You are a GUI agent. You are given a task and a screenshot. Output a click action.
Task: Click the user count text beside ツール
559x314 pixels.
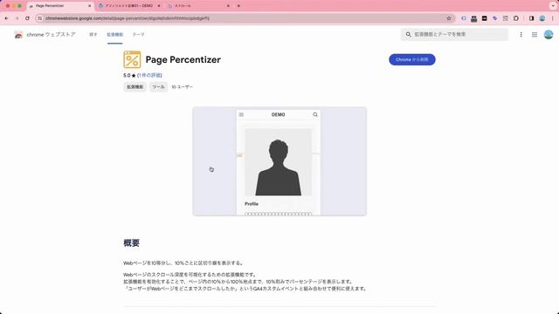pyautogui.click(x=182, y=87)
